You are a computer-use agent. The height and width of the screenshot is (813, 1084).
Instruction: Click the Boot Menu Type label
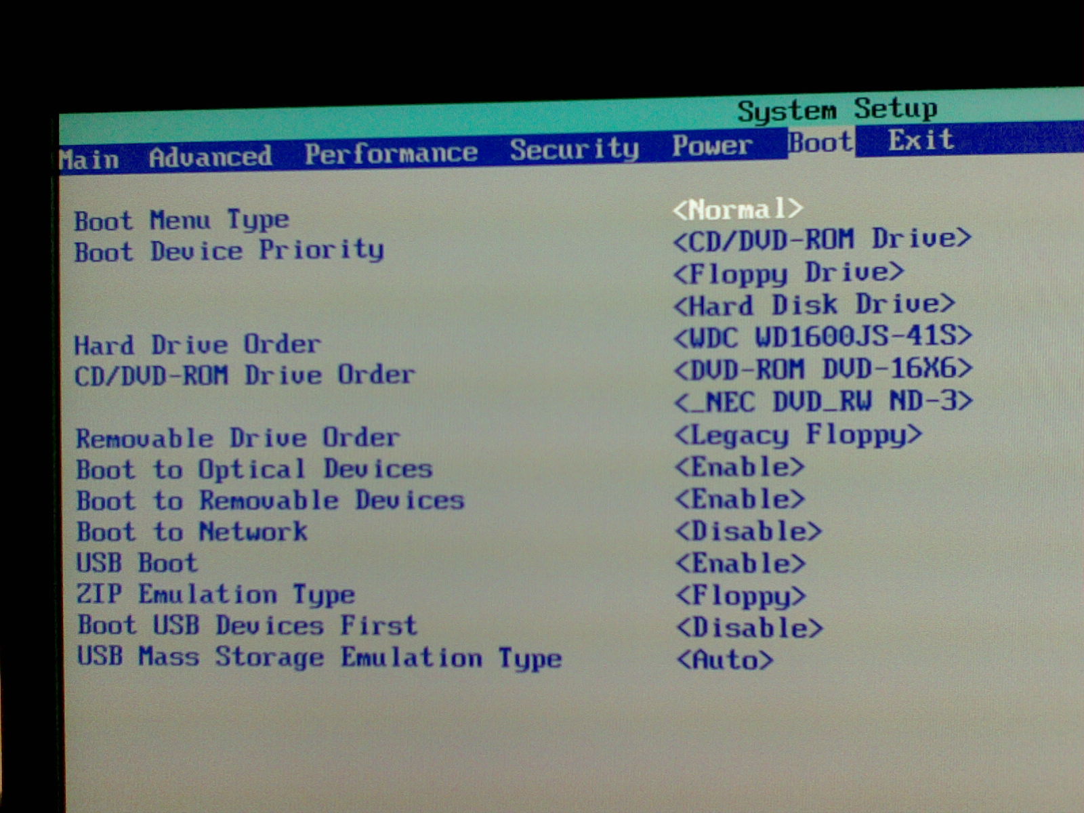182,221
